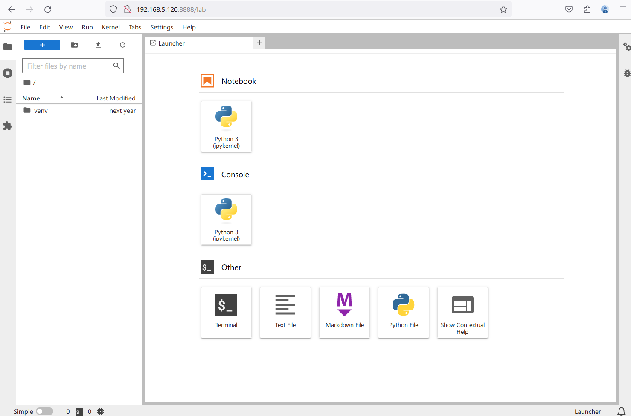Sort files by Last Modified column
This screenshot has width=631, height=416.
116,98
